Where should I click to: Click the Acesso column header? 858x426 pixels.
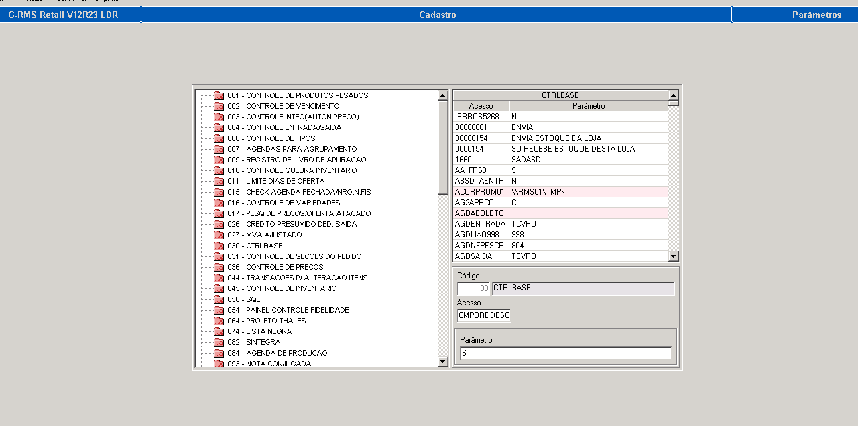tap(481, 106)
